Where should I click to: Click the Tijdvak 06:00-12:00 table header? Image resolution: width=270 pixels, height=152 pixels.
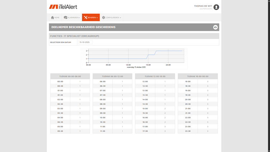[113, 76]
